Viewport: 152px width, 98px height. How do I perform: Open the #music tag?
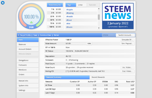point(69,27)
